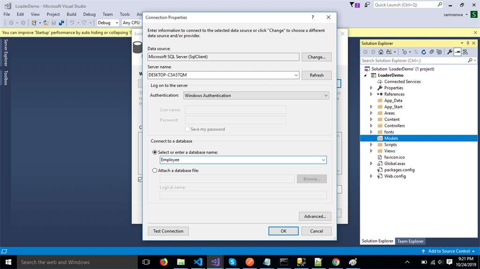The height and width of the screenshot is (269, 480).
Task: Click the notifications flag icon in title bar
Action: [x=354, y=5]
